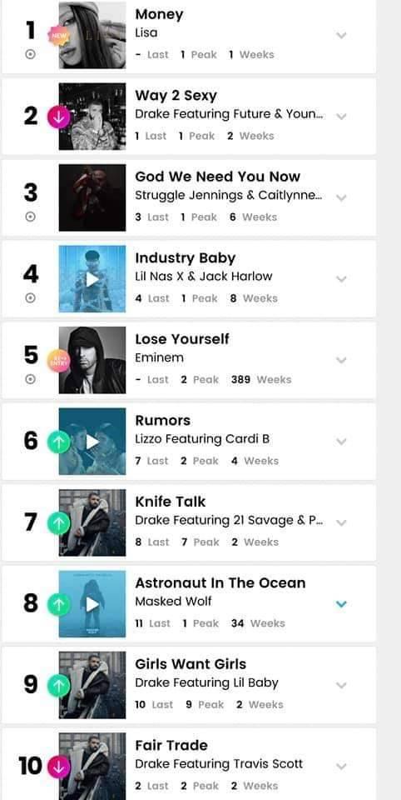Click the NEW badge on Money
Image resolution: width=401 pixels, height=800 pixels.
pyautogui.click(x=57, y=35)
